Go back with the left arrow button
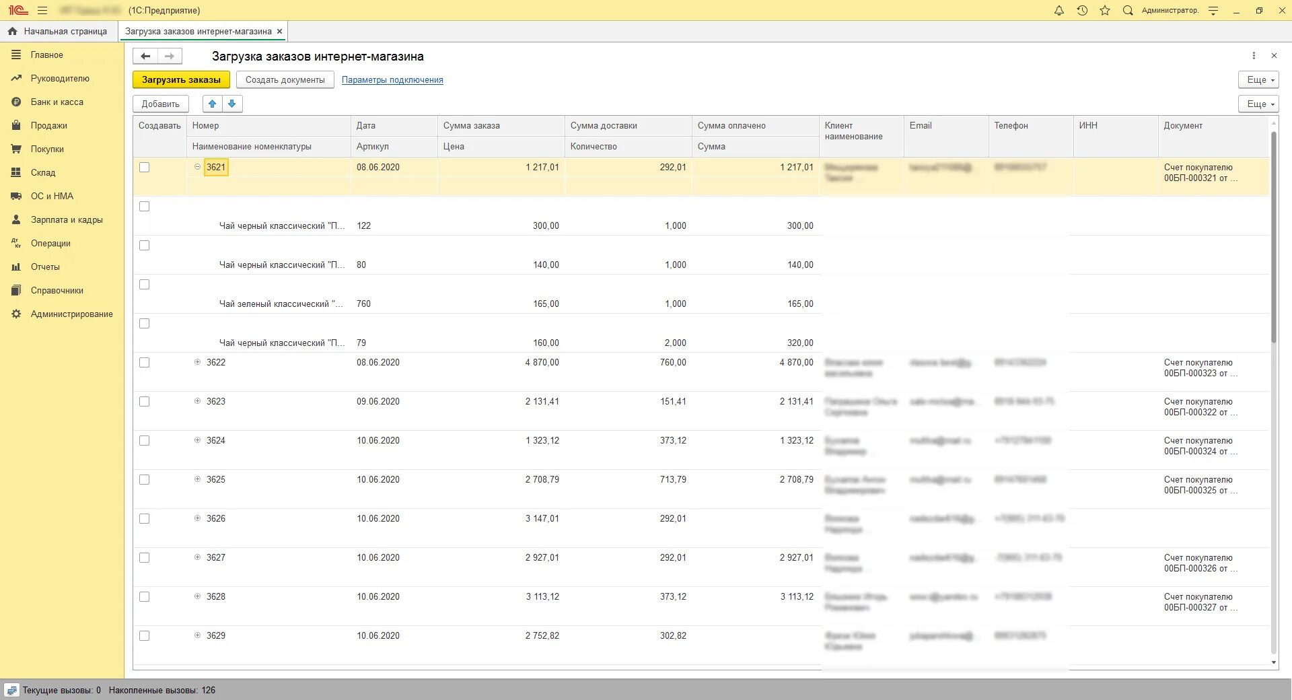The width and height of the screenshot is (1292, 700). tap(145, 57)
